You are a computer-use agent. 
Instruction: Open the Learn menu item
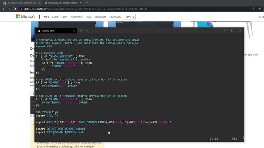point(64,17)
